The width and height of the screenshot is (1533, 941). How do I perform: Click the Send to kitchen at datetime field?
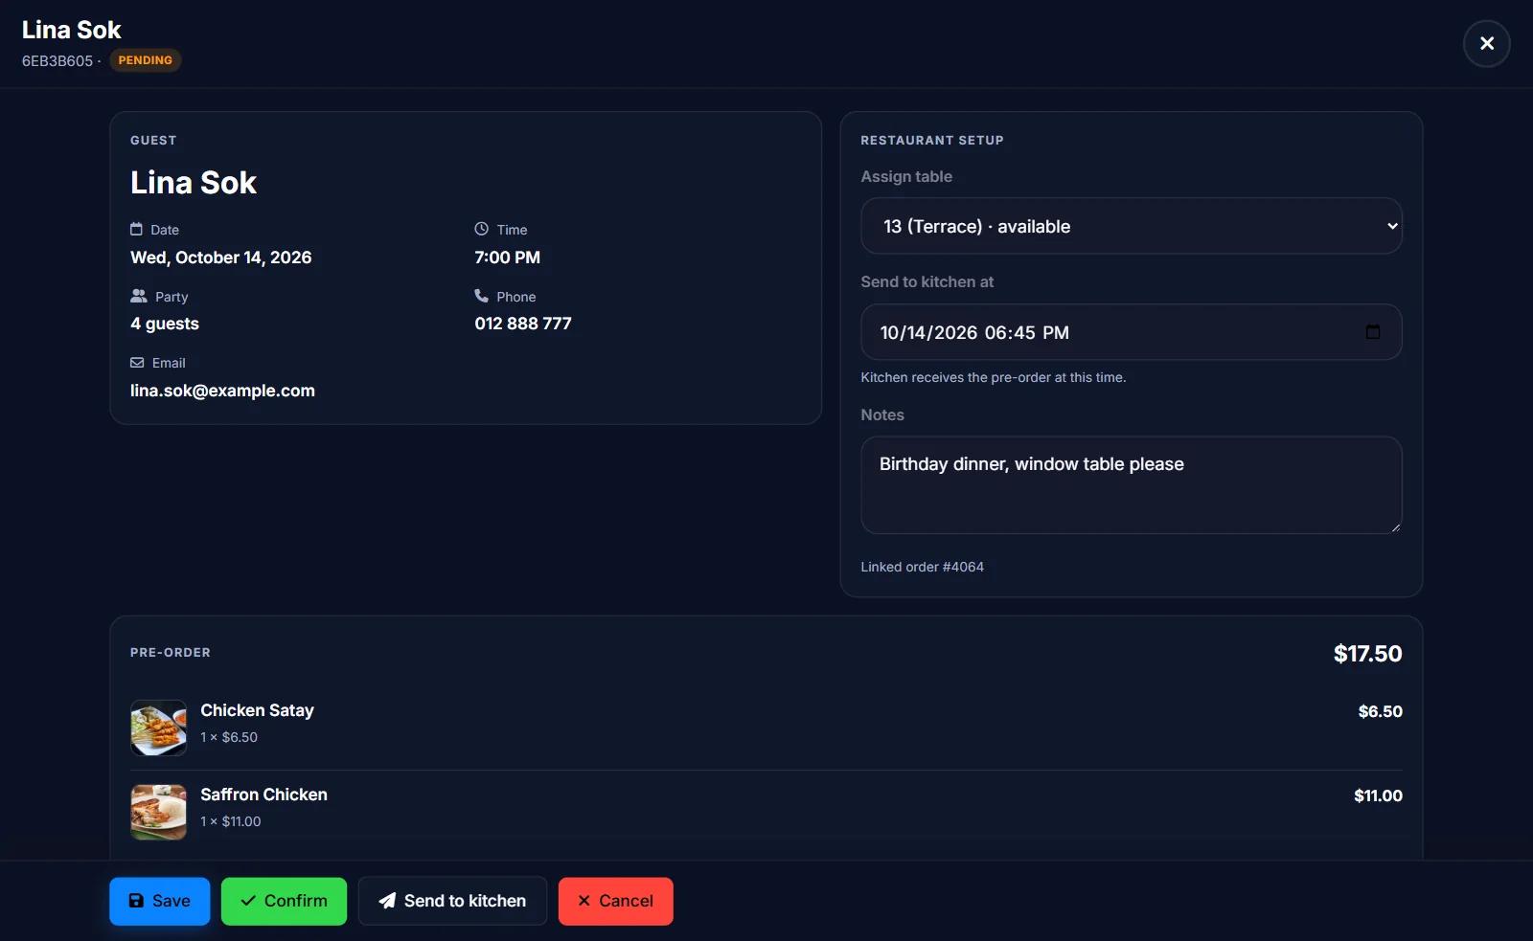pos(1131,332)
